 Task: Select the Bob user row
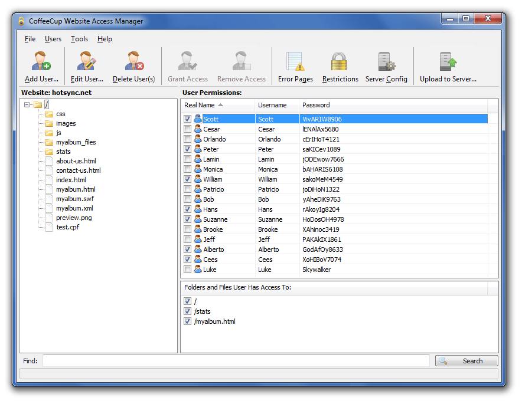point(335,199)
